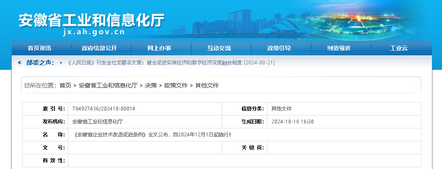Select 互动交流 in the navigation bar

pos(219,48)
